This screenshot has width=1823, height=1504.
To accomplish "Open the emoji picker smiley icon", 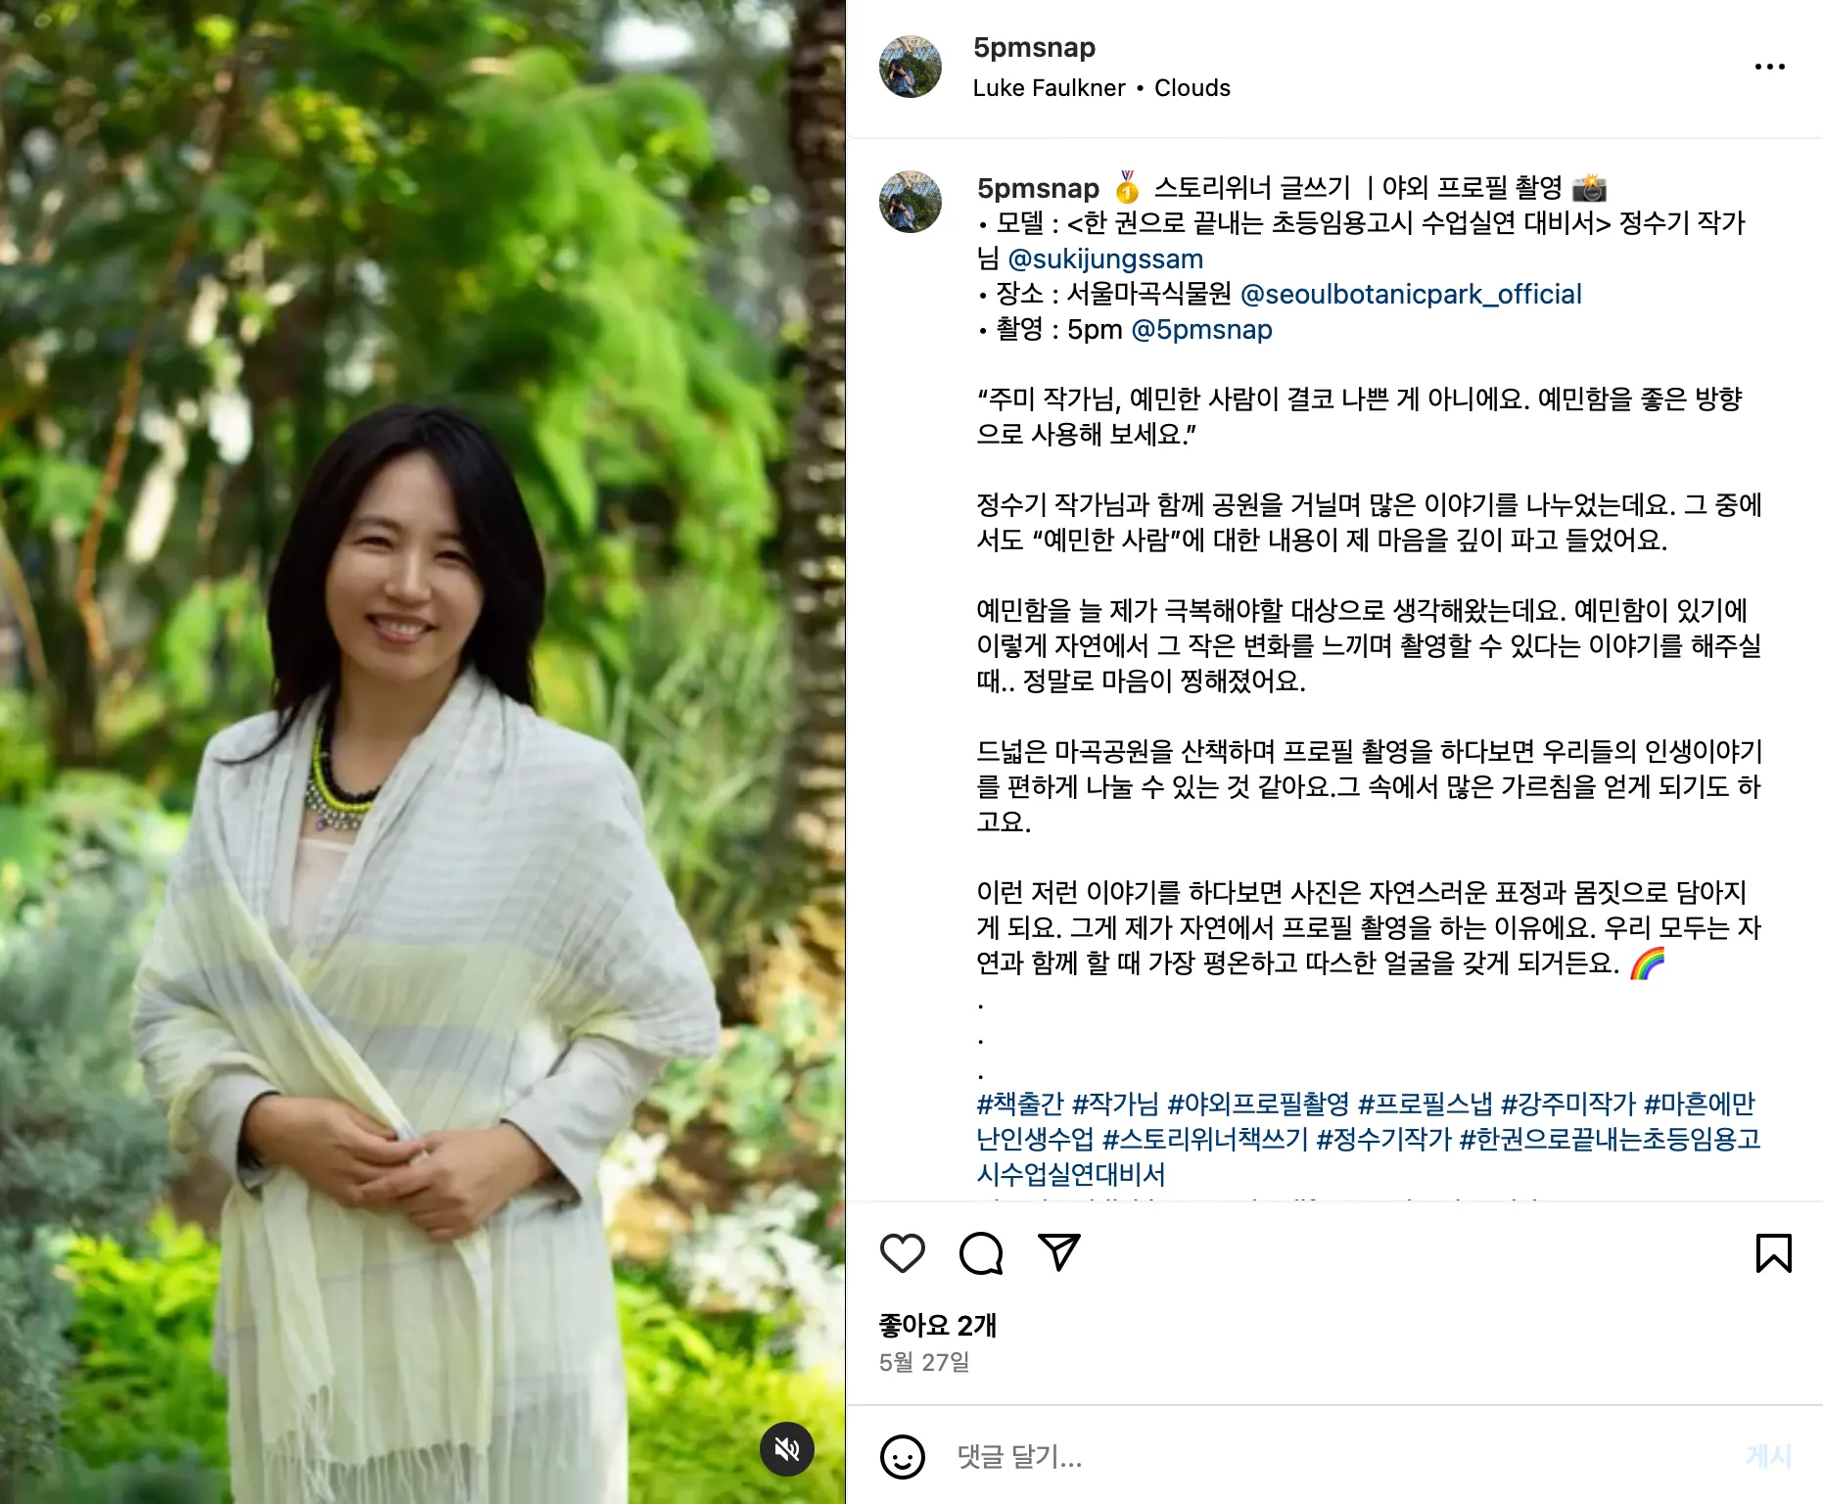I will tap(902, 1456).
